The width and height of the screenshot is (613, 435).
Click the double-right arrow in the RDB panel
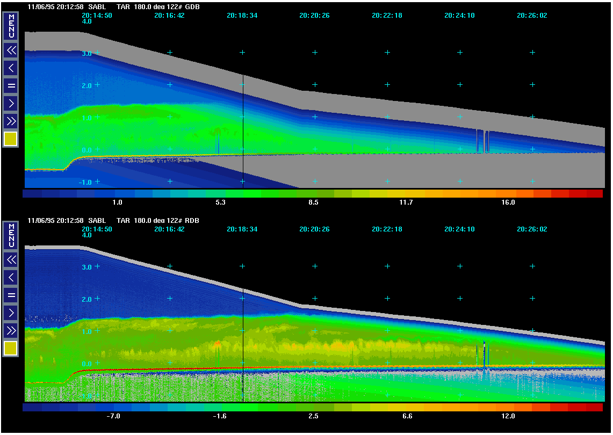[x=11, y=330]
